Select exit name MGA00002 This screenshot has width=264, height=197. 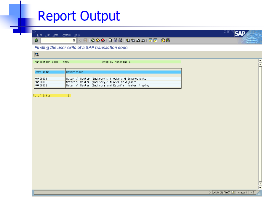pyautogui.click(x=41, y=82)
